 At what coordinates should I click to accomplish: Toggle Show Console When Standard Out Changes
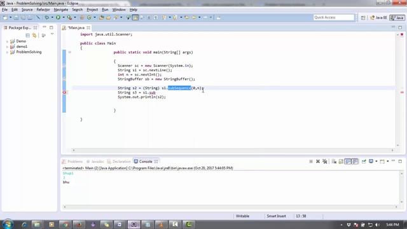pyautogui.click(x=348, y=162)
